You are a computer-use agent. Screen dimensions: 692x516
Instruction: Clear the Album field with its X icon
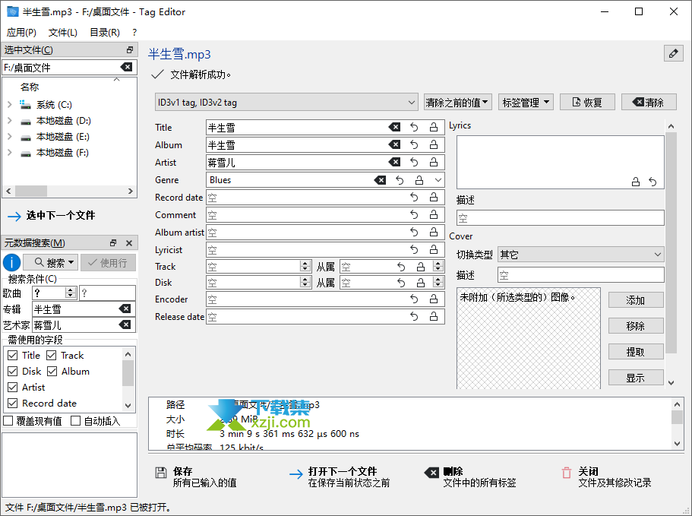[x=394, y=144]
